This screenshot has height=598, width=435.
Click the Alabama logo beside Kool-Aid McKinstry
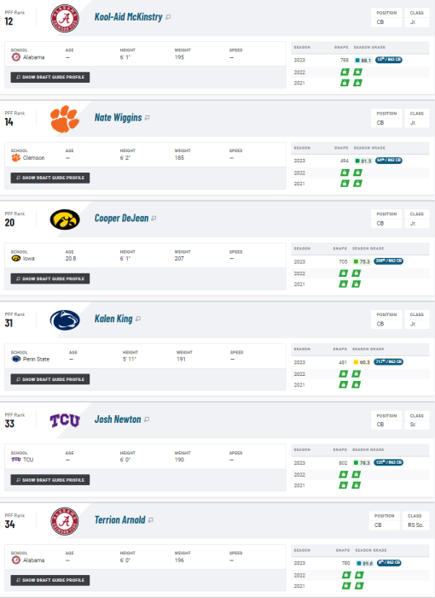pos(65,18)
